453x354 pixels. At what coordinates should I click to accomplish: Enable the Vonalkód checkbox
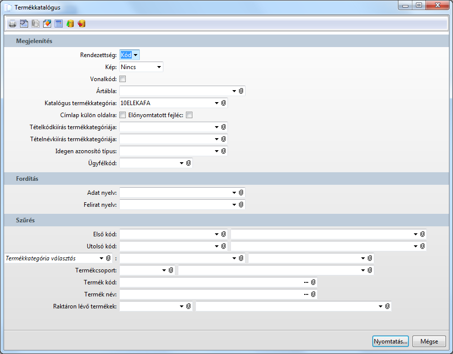122,79
